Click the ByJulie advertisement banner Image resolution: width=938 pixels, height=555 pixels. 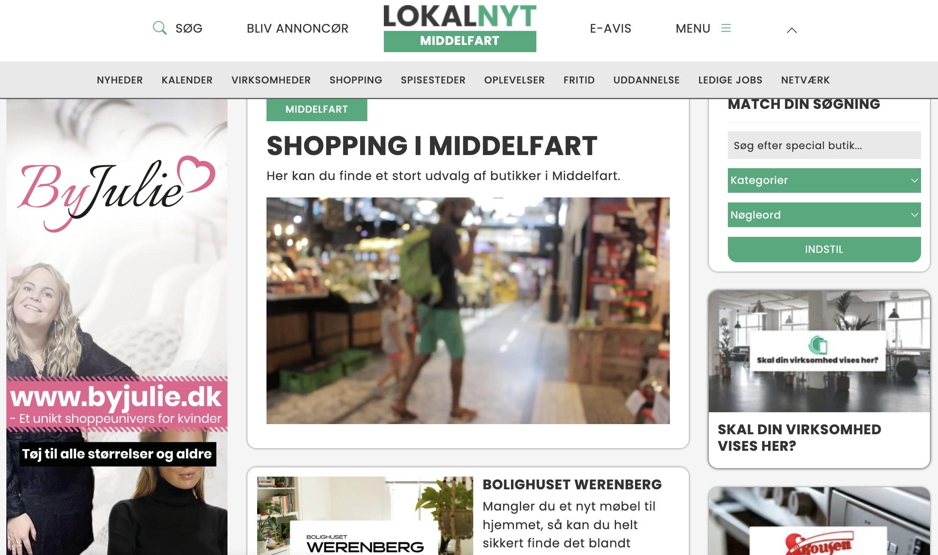click(117, 327)
